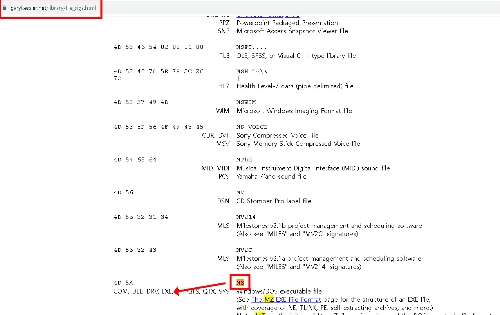The image size is (500, 315).
Task: Click '(Also see "MILES" and "MV214" signatures)'
Action: pos(299,267)
